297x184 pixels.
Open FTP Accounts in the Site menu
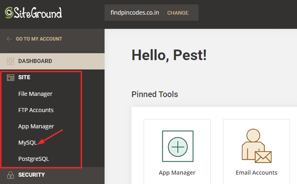(36, 110)
